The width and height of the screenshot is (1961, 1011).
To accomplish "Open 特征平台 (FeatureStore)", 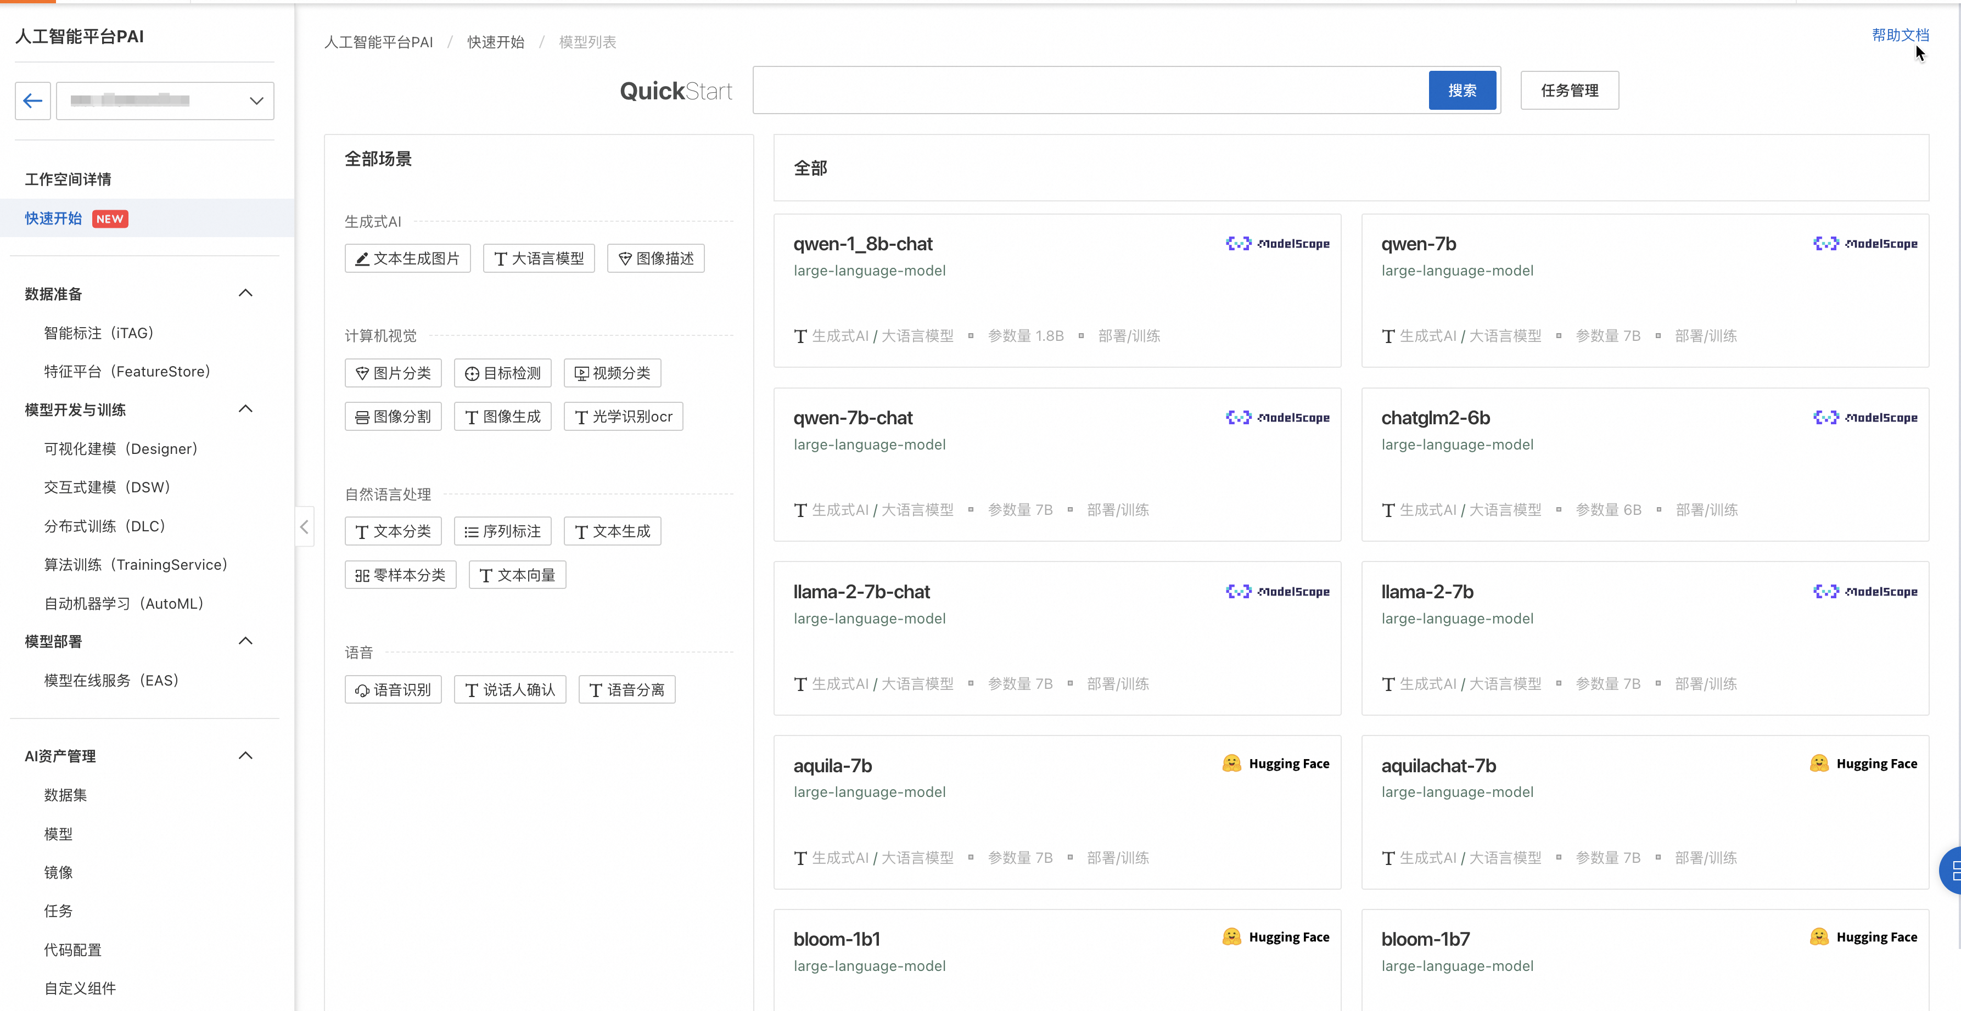I will click(127, 372).
